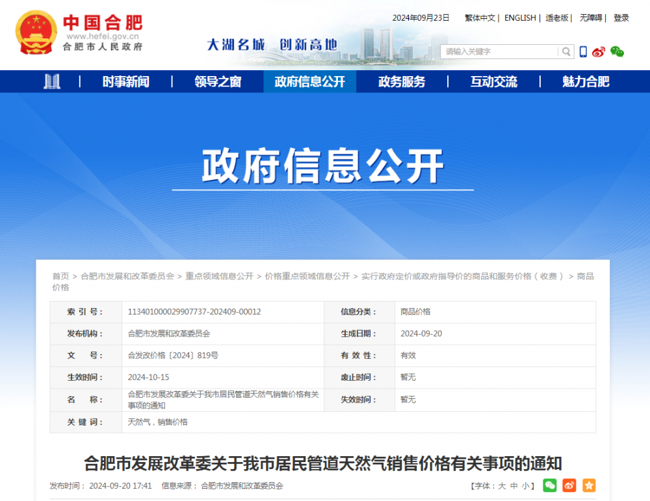650x501 pixels.
Task: Open the 时事新闻 navigation menu
Action: tap(125, 81)
